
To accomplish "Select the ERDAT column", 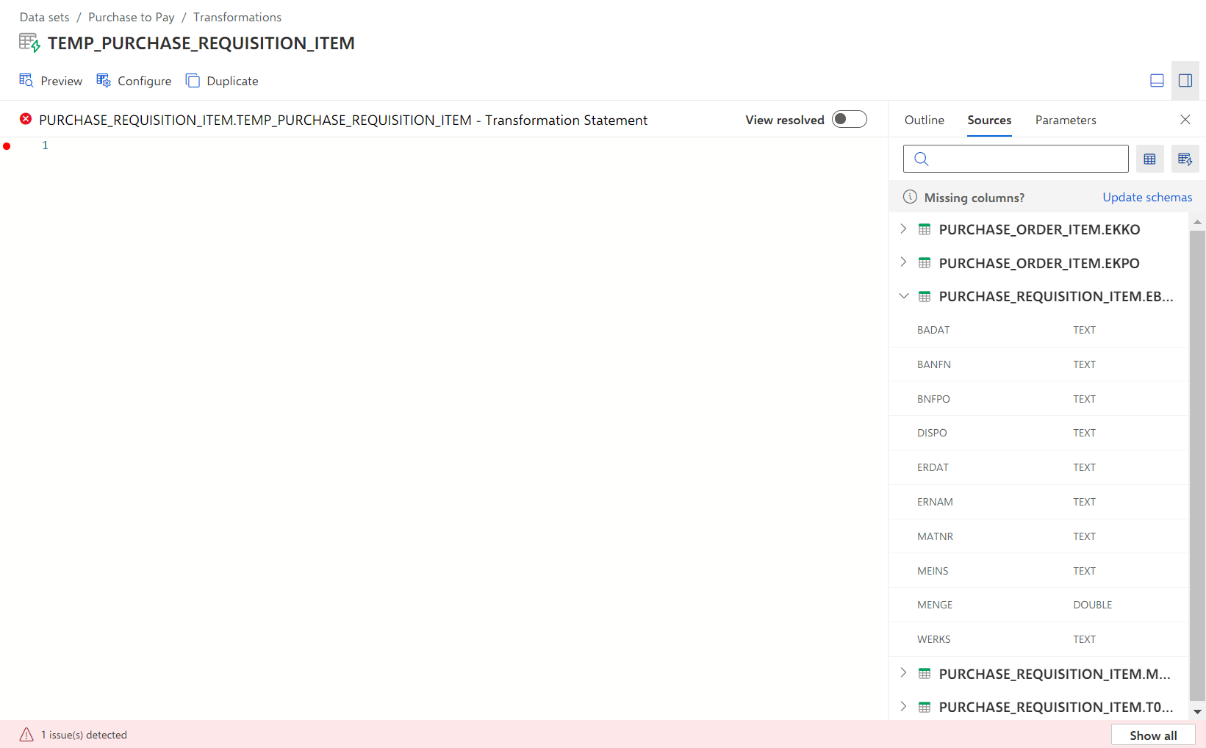I will pos(1038,467).
